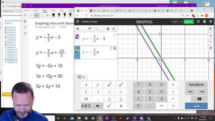The image size is (215, 121).
Task: Tap the number 7 key
Action: [x=138, y=85]
